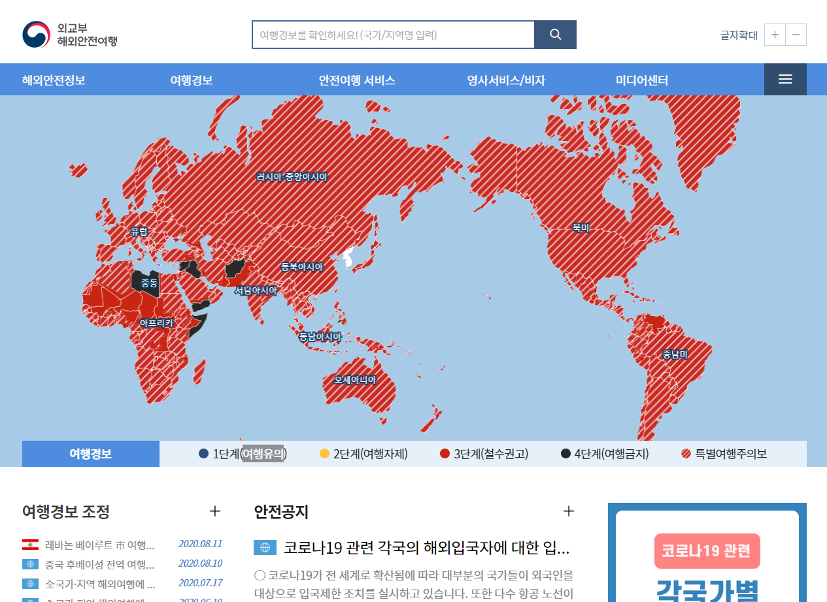Click 3단계(철수권고) legend text
Image resolution: width=827 pixels, height=602 pixels.
pyautogui.click(x=491, y=454)
